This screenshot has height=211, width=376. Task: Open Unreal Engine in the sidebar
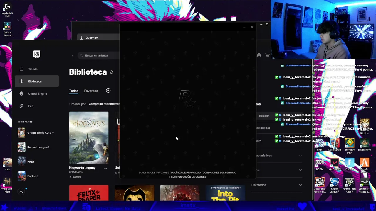coord(37,94)
